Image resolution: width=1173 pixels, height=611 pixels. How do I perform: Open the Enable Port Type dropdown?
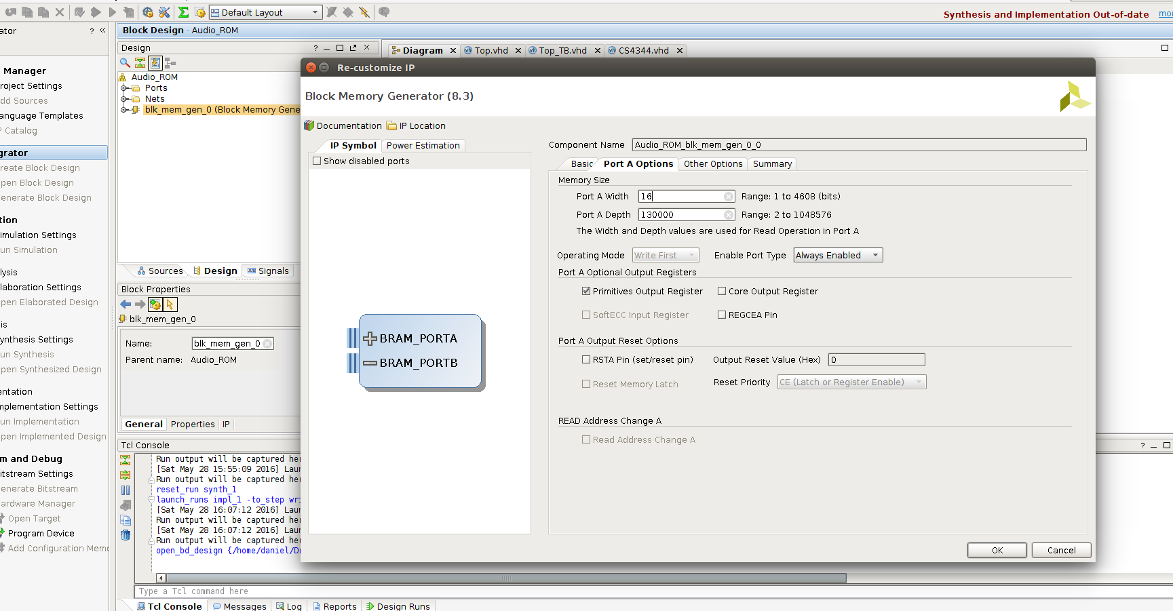839,255
